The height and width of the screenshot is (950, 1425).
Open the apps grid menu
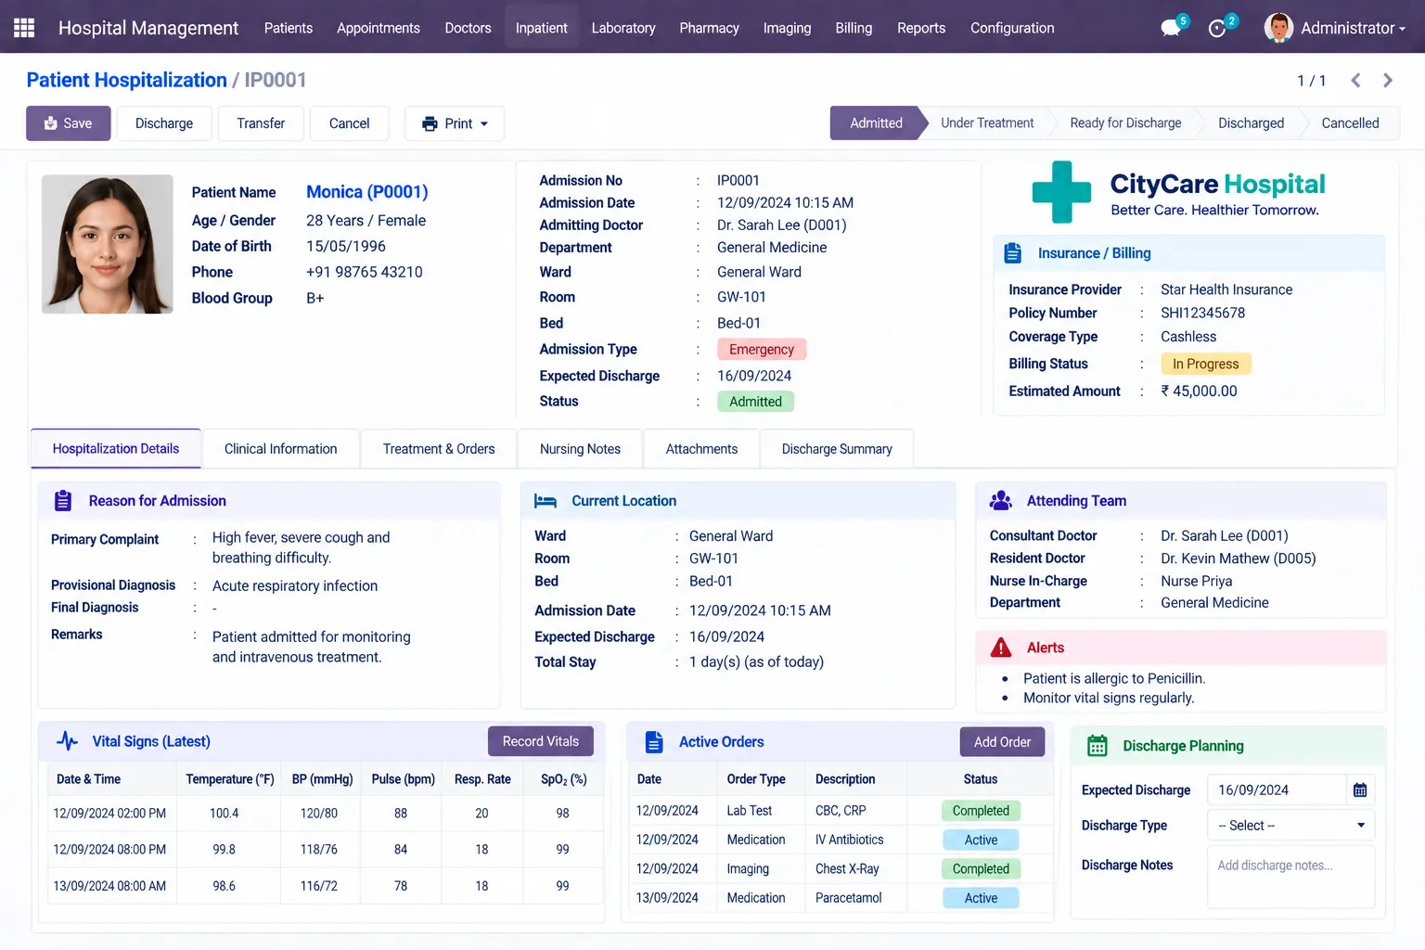click(x=24, y=28)
